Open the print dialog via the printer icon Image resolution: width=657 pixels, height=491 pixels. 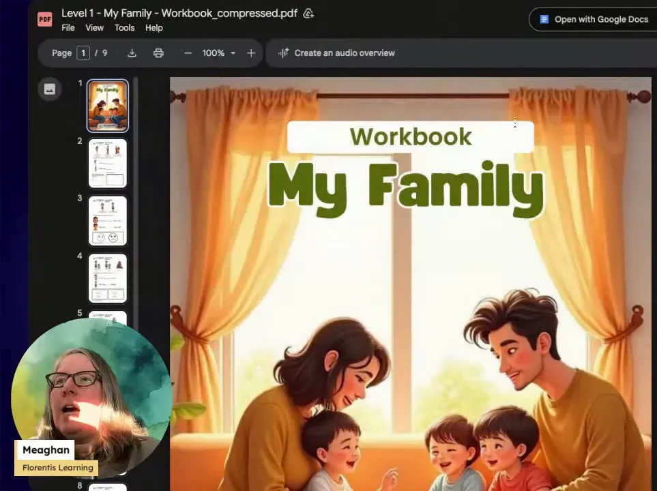tap(158, 53)
